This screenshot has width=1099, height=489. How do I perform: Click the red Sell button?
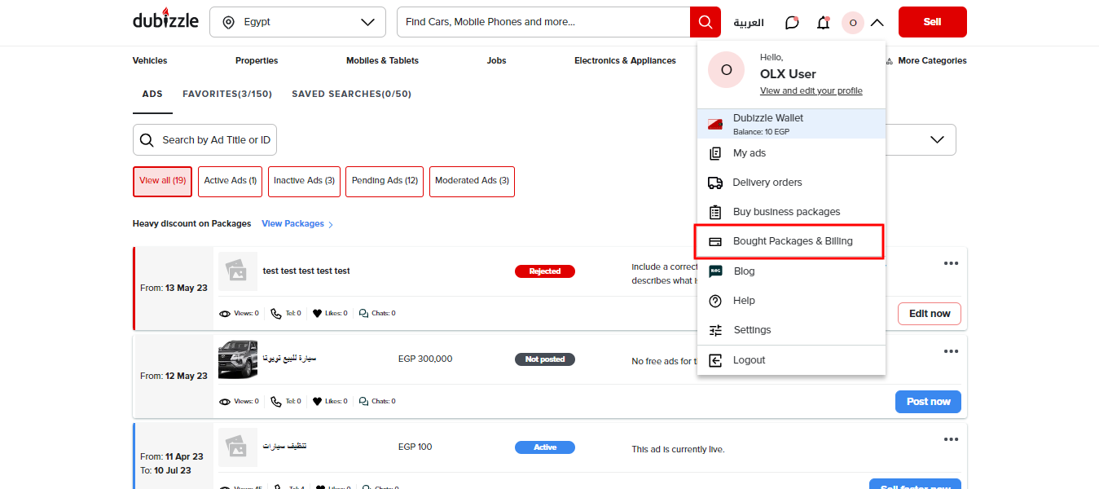[x=933, y=22]
